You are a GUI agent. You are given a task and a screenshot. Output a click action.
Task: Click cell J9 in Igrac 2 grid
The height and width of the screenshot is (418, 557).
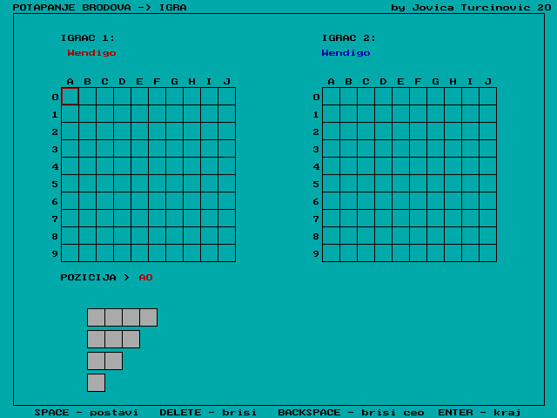487,253
